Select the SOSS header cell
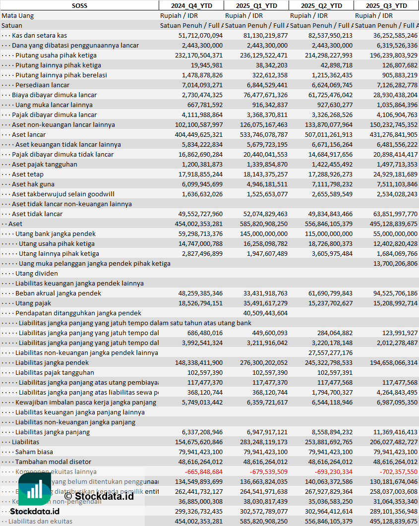Image resolution: width=419 pixels, height=526 pixels. pos(79,6)
